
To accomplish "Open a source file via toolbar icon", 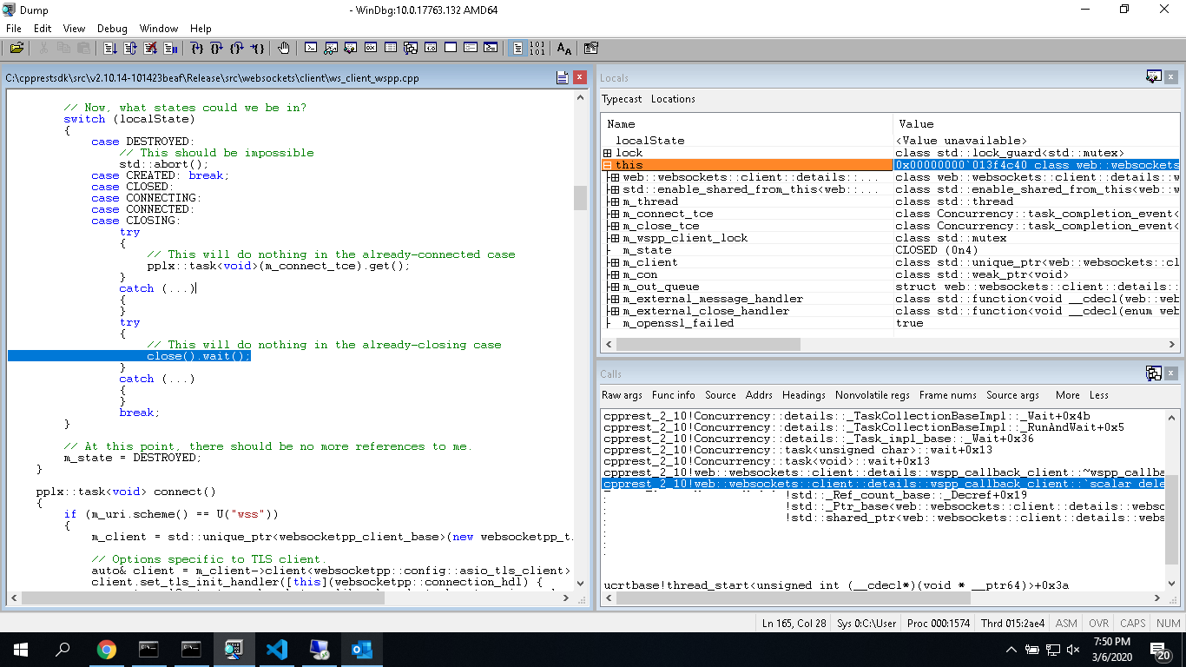I will [15, 48].
